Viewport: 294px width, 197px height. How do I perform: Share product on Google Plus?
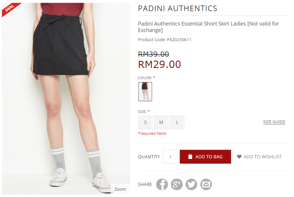[177, 184]
